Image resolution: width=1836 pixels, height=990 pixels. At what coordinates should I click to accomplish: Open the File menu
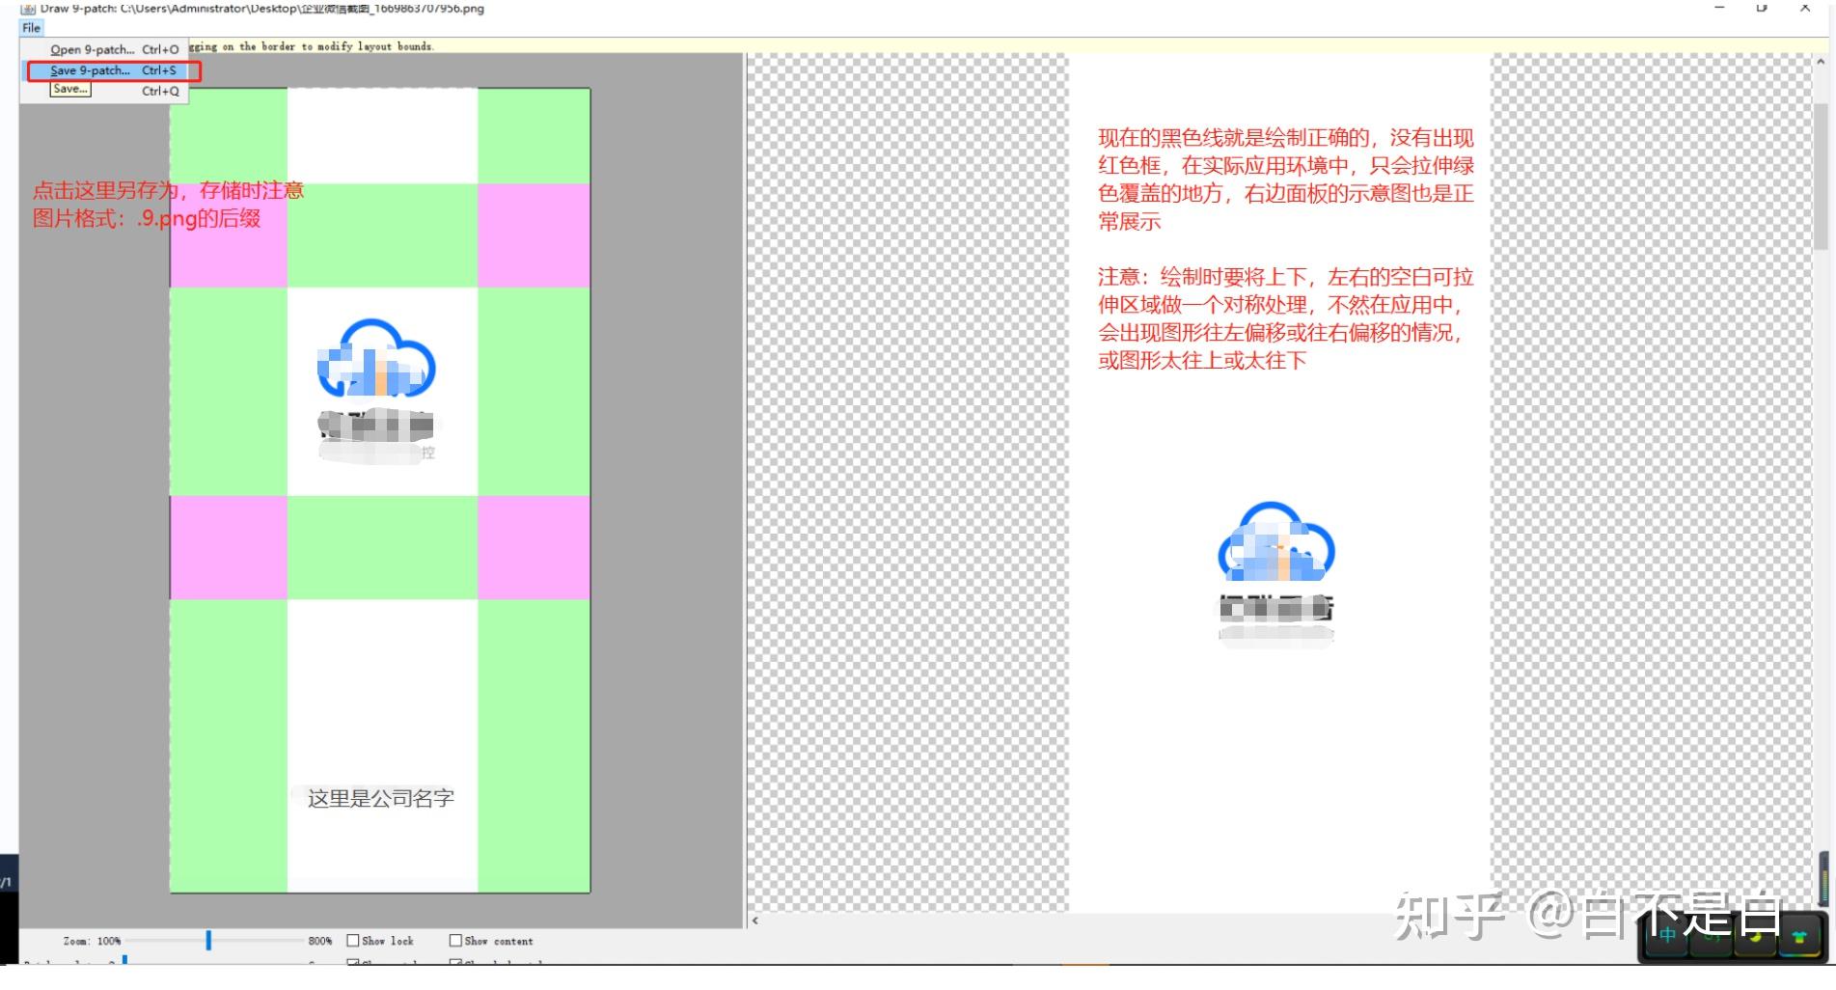pyautogui.click(x=30, y=27)
